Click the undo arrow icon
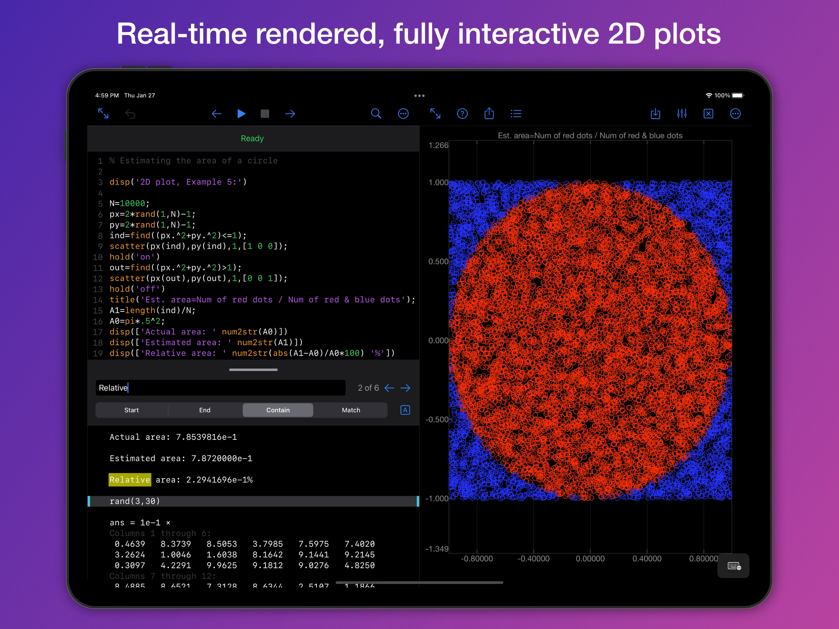Screen dimensions: 839x629 tap(130, 114)
